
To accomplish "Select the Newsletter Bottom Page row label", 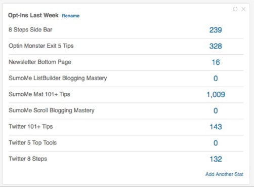I will pos(40,62).
